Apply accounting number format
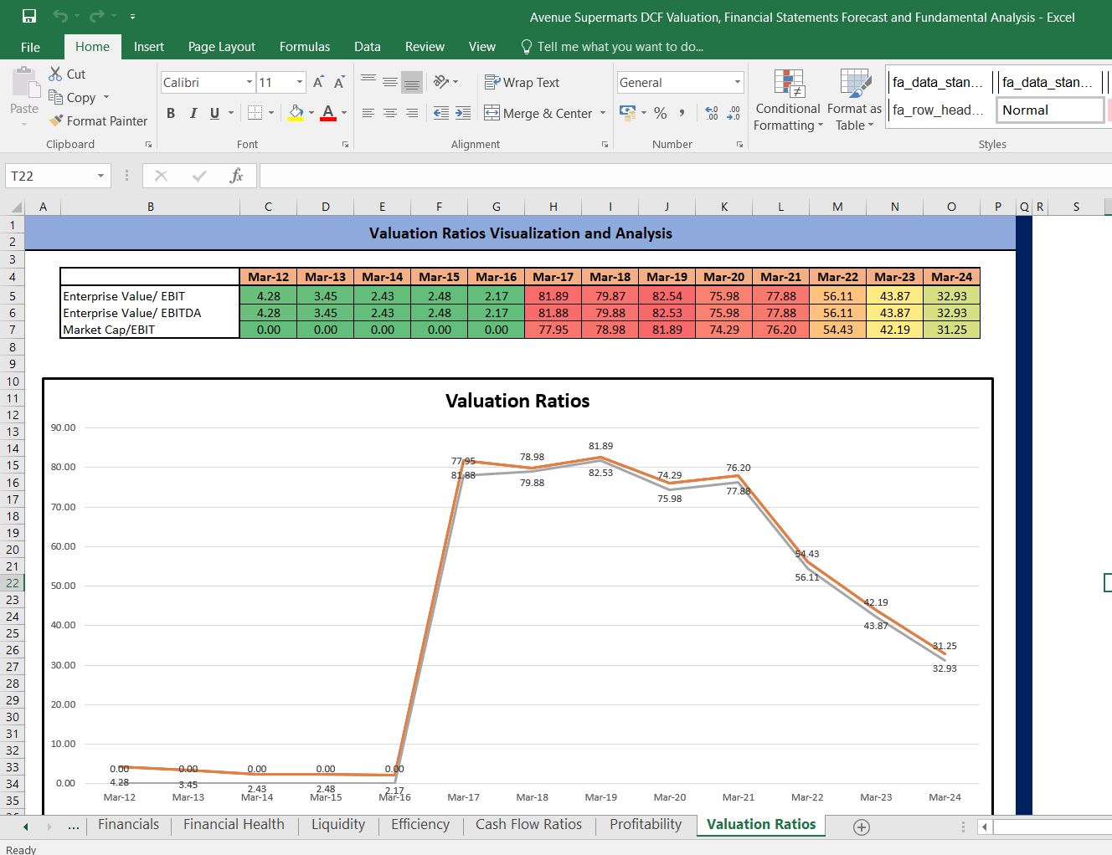The image size is (1112, 855). pos(627,112)
